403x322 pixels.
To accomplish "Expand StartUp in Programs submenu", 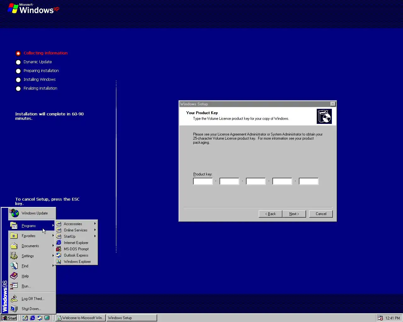I will [76, 236].
